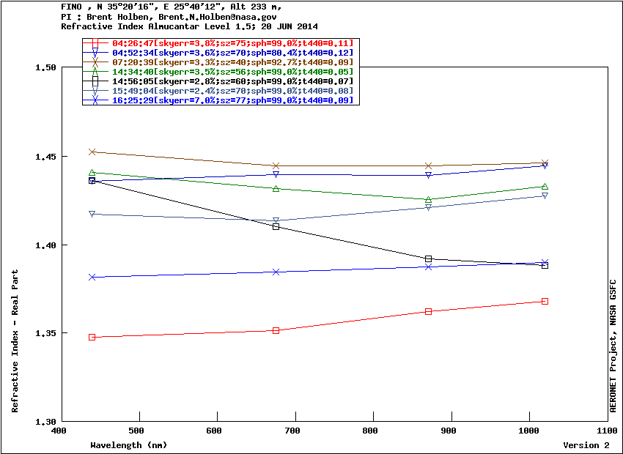Screen dimensions: 623x454
Task: Click the 1.45 tick label on y-axis
Action: pyautogui.click(x=46, y=157)
